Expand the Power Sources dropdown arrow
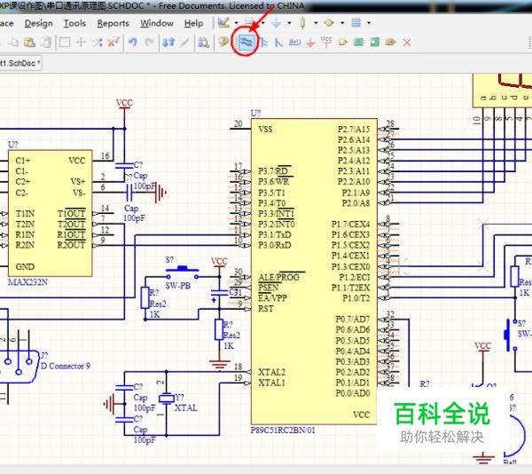532x474 pixels. [x=289, y=23]
